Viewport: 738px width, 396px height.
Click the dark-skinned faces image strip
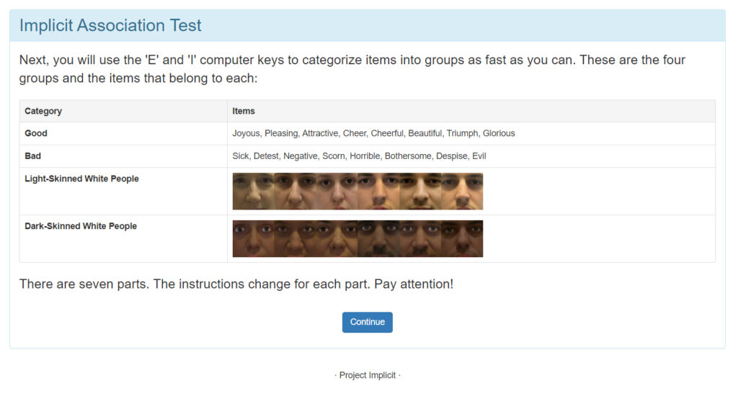point(357,238)
